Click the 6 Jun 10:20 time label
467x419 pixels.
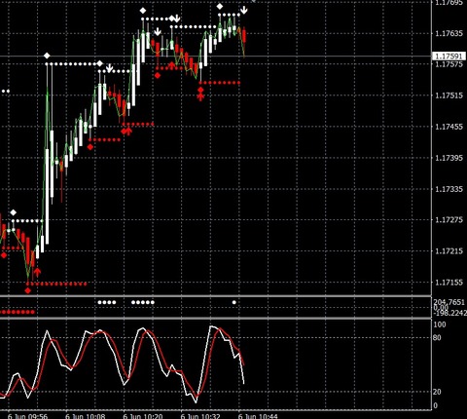[143, 416]
